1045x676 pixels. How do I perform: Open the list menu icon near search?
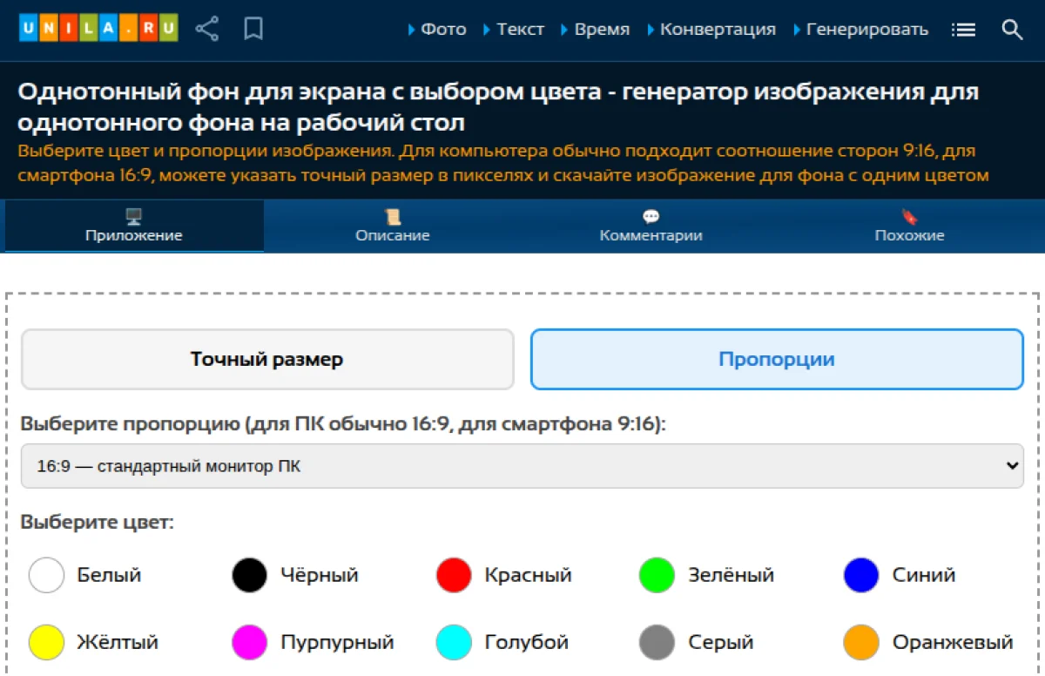click(963, 28)
